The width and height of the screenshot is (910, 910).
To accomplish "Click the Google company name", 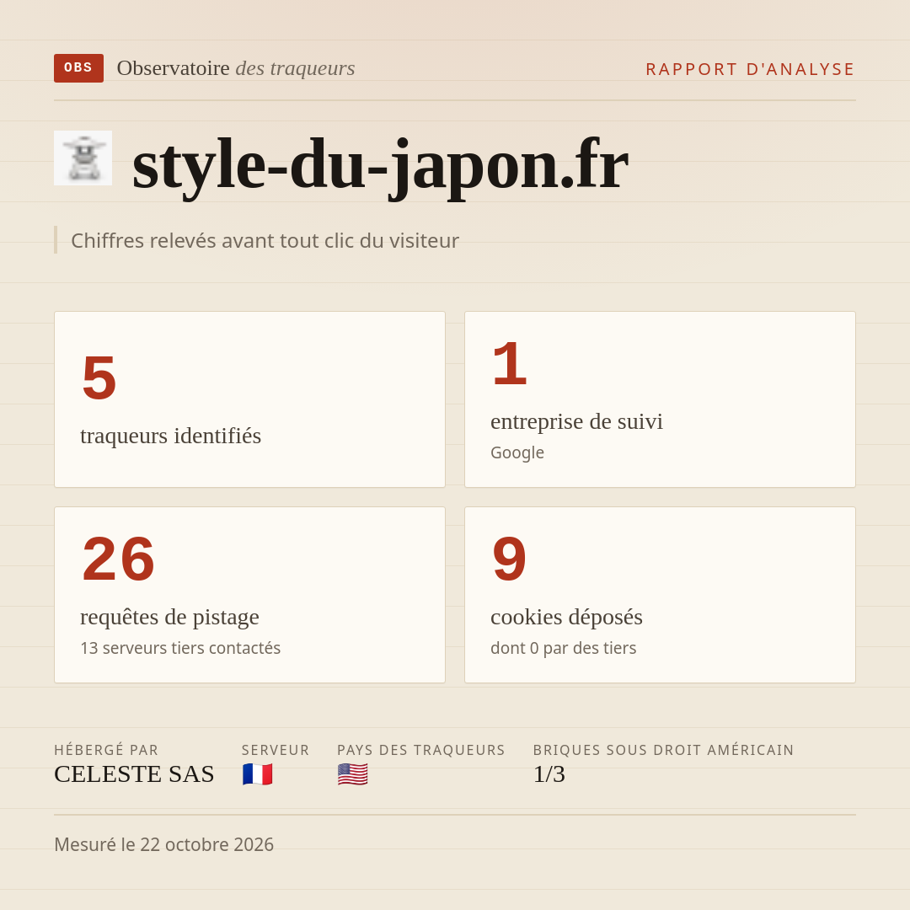I will (517, 452).
